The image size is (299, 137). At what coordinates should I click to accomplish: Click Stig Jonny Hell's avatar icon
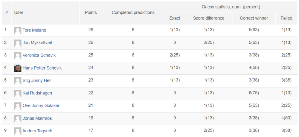coord(18,81)
